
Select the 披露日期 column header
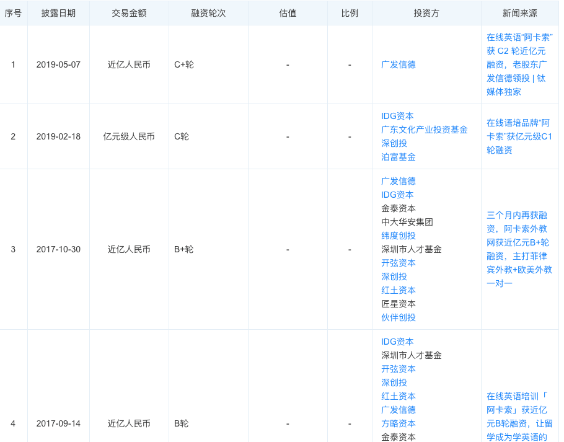(x=58, y=13)
